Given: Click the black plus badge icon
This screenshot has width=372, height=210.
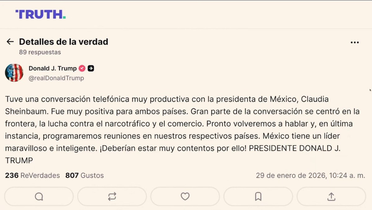Looking at the screenshot, I should (91, 69).
